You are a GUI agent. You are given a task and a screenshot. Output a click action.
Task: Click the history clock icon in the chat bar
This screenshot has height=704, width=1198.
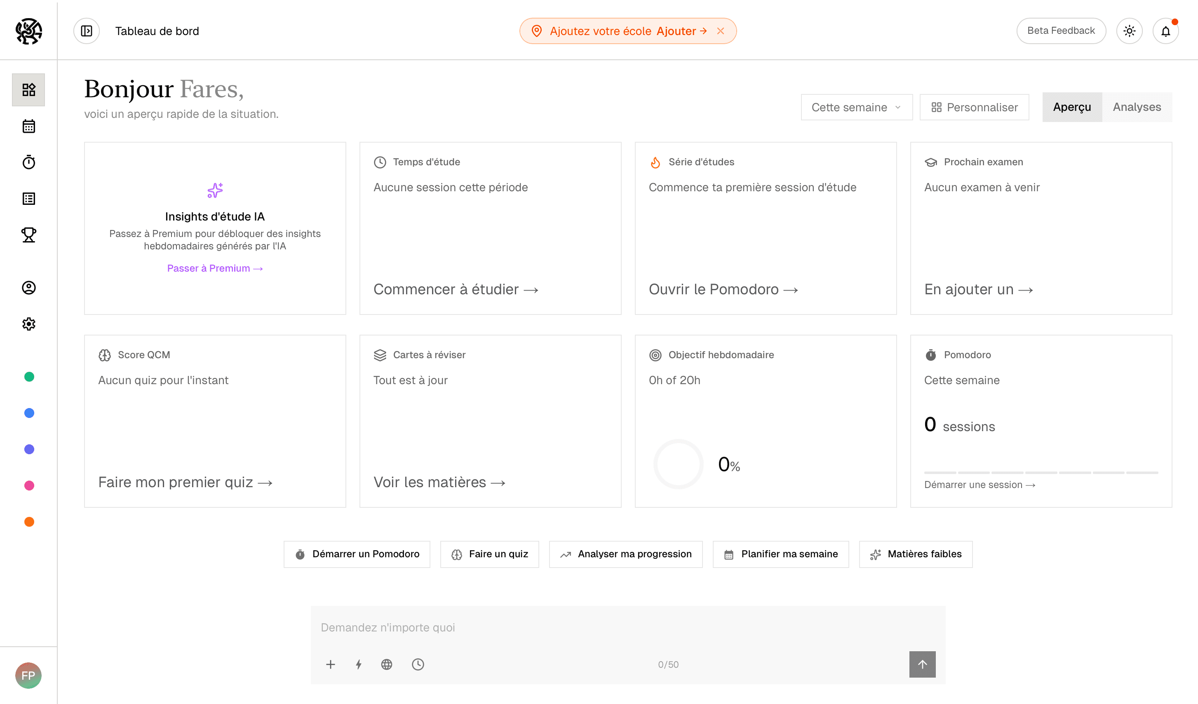418,664
